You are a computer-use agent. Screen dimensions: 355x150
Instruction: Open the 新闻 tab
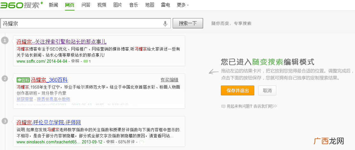pos(54,5)
